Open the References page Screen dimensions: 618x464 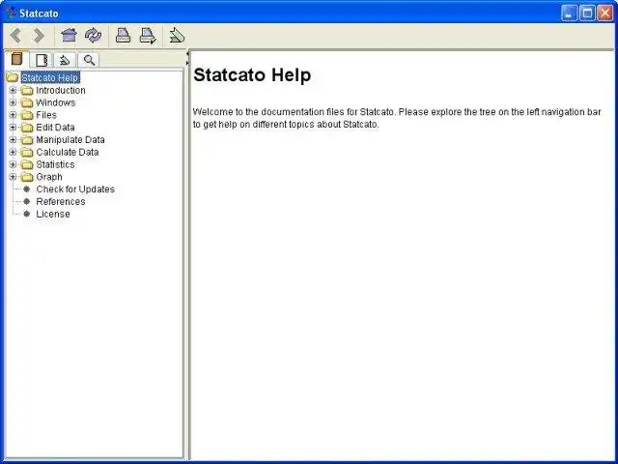pos(61,202)
